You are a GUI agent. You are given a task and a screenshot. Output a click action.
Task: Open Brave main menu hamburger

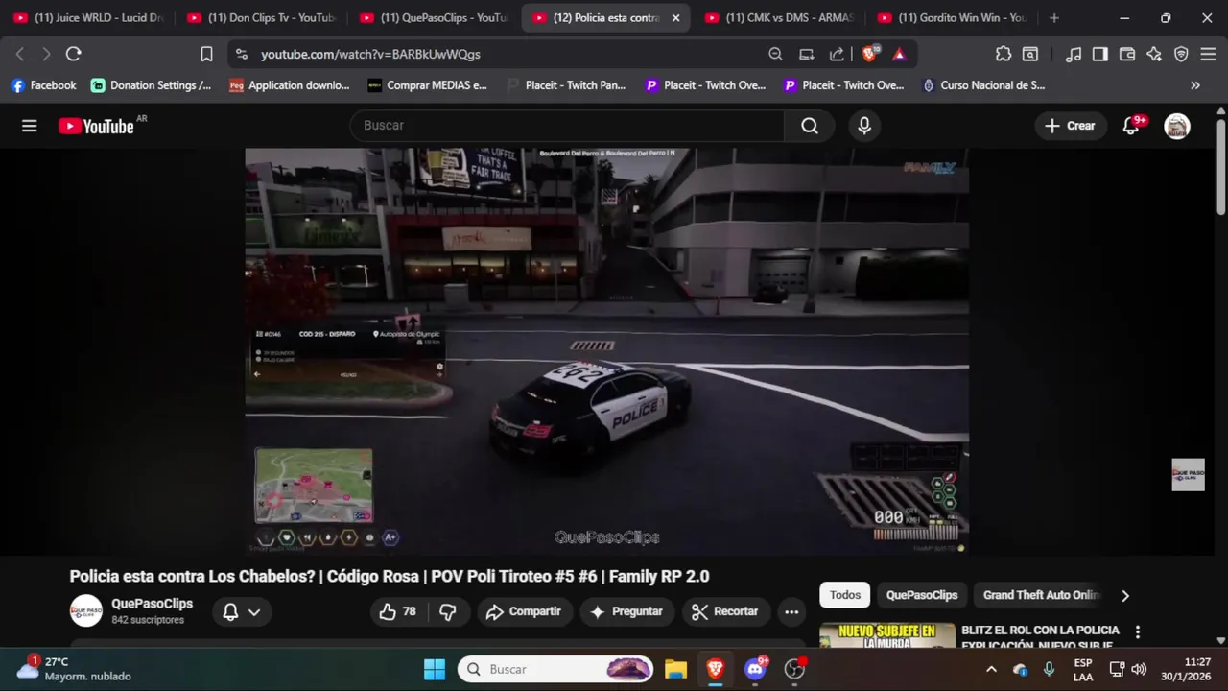tap(1209, 55)
